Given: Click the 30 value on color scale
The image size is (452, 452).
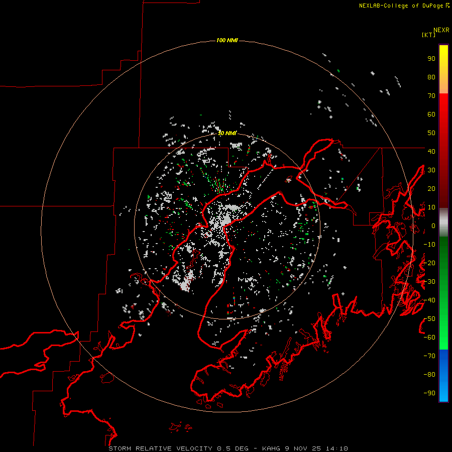Looking at the screenshot, I should click(431, 170).
